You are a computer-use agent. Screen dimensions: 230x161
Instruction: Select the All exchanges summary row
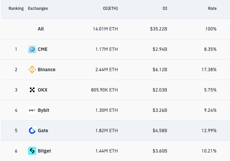41,29
